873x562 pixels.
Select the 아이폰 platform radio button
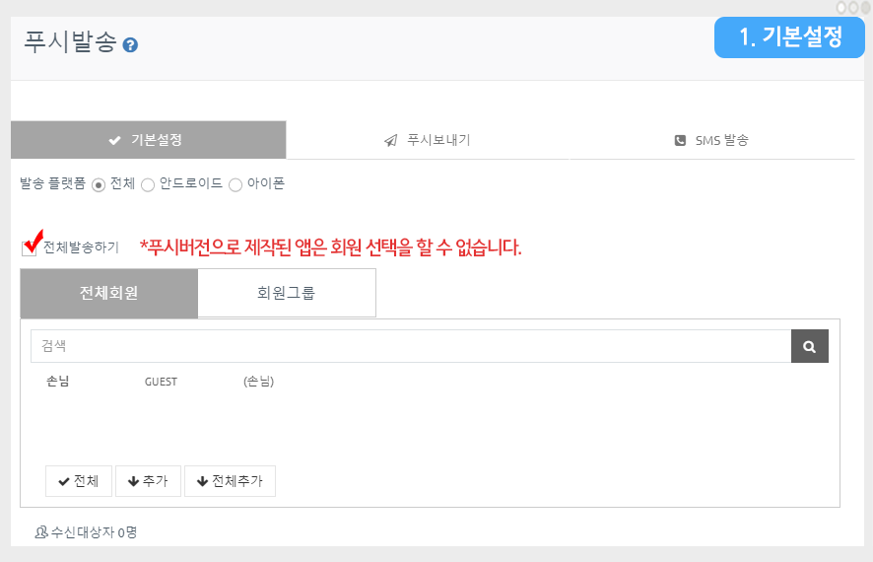click(235, 184)
